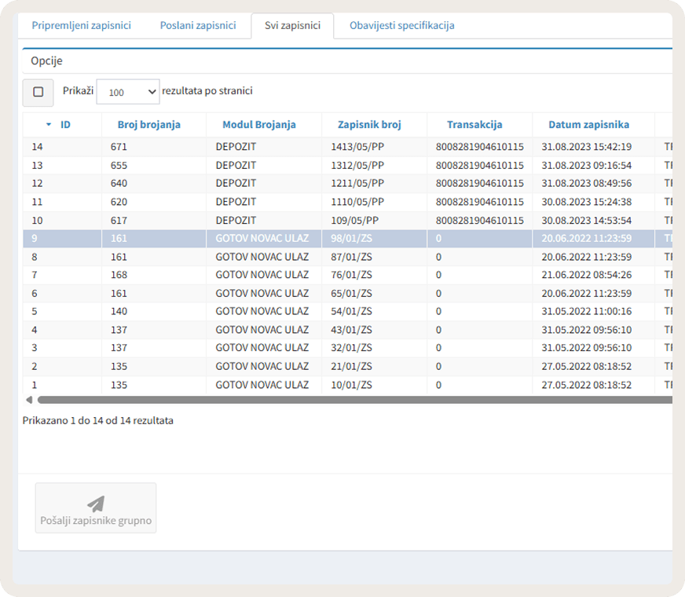Viewport: 685px width, 597px height.
Task: Expand the Opcije panel
Action: coord(47,60)
